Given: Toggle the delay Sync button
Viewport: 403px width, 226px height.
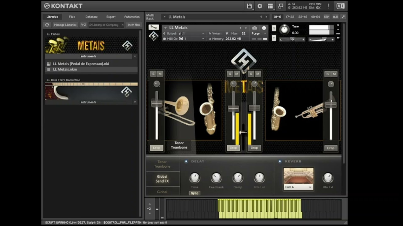Looking at the screenshot, I should (x=195, y=193).
